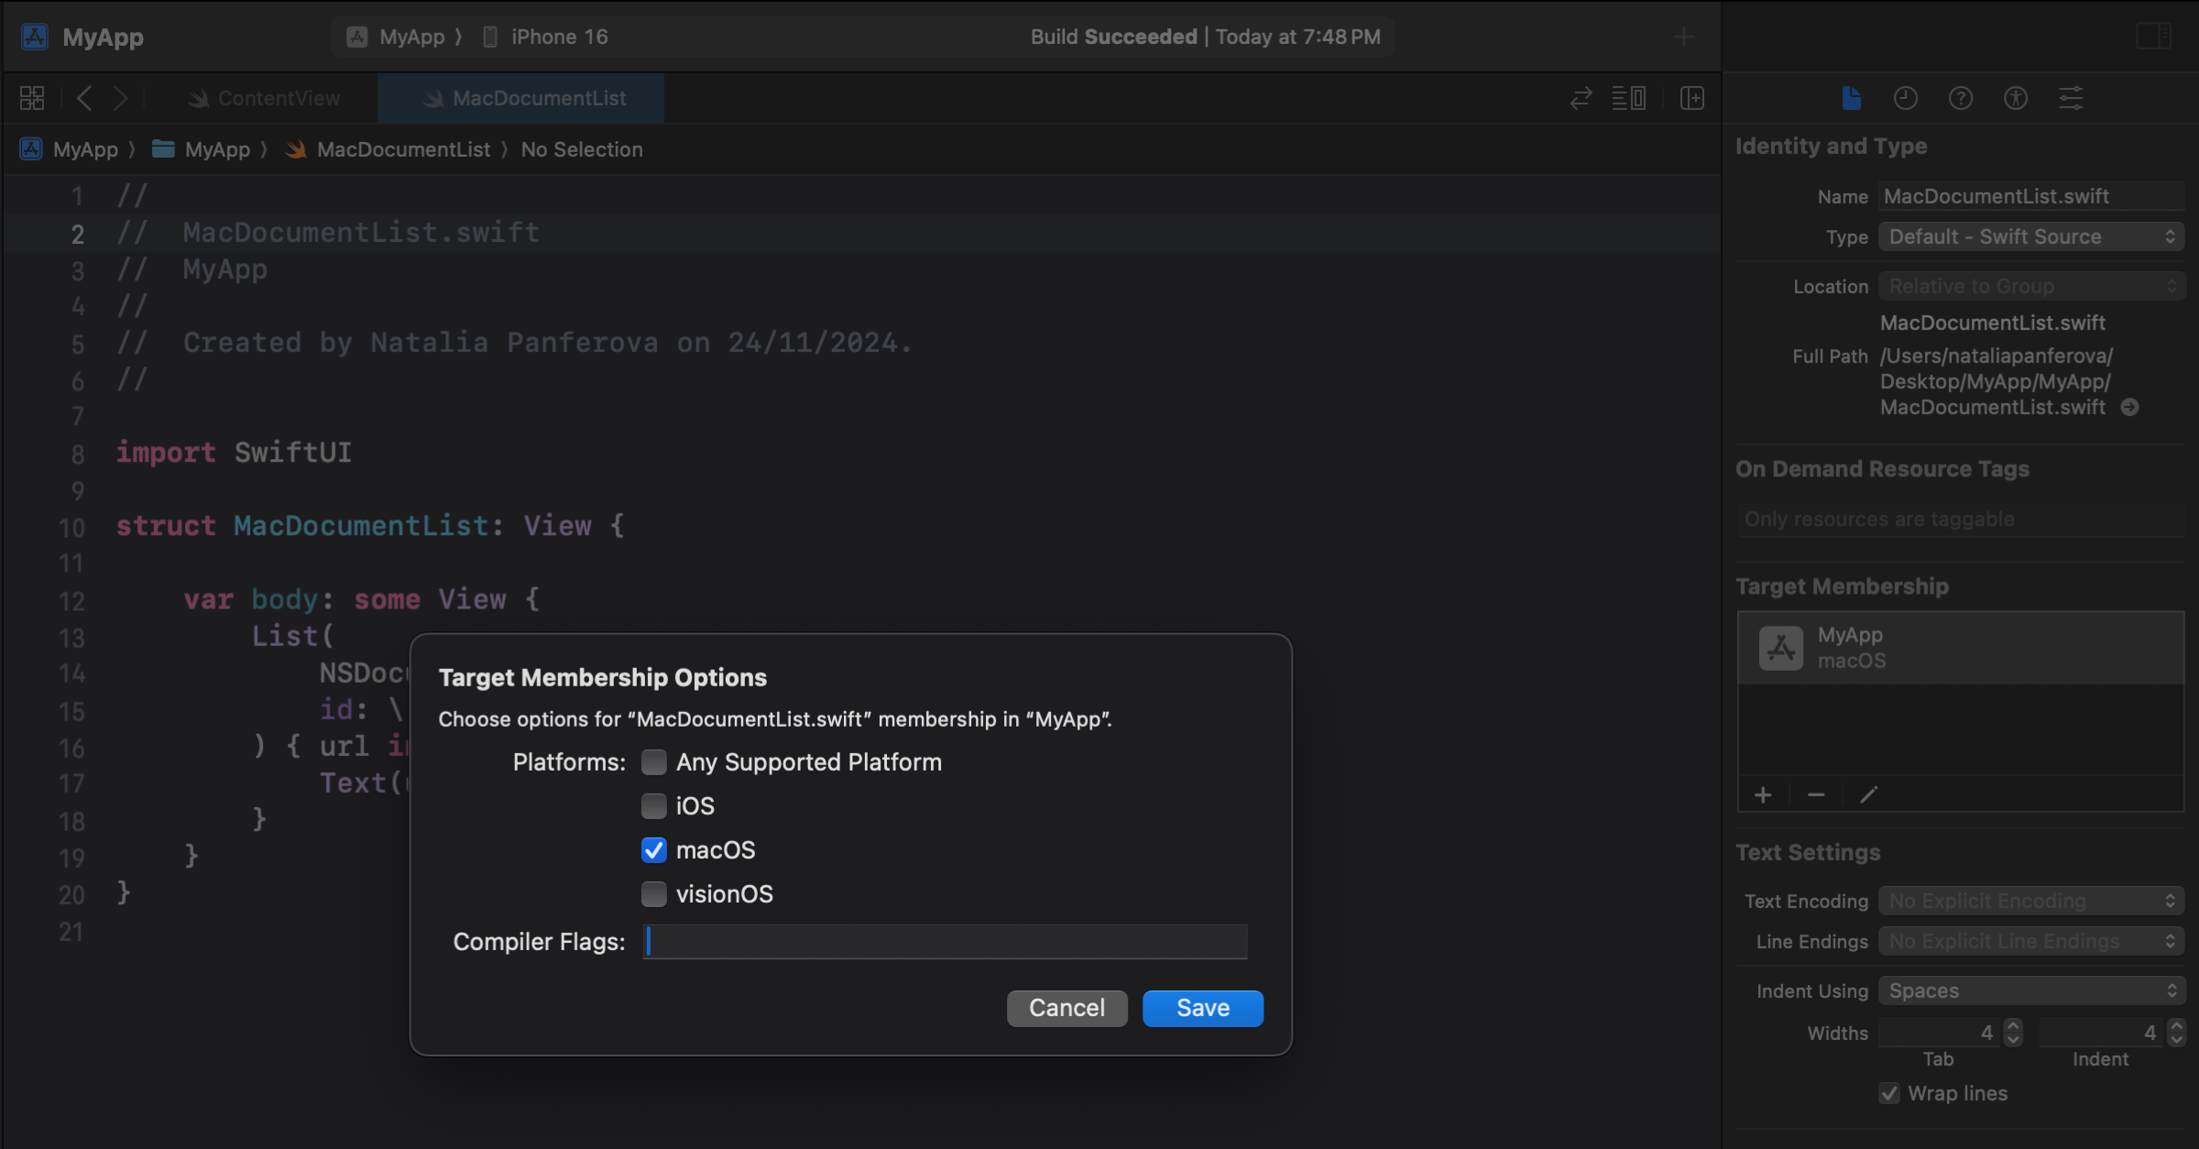Go forward in editor history
This screenshot has width=2199, height=1149.
120,98
